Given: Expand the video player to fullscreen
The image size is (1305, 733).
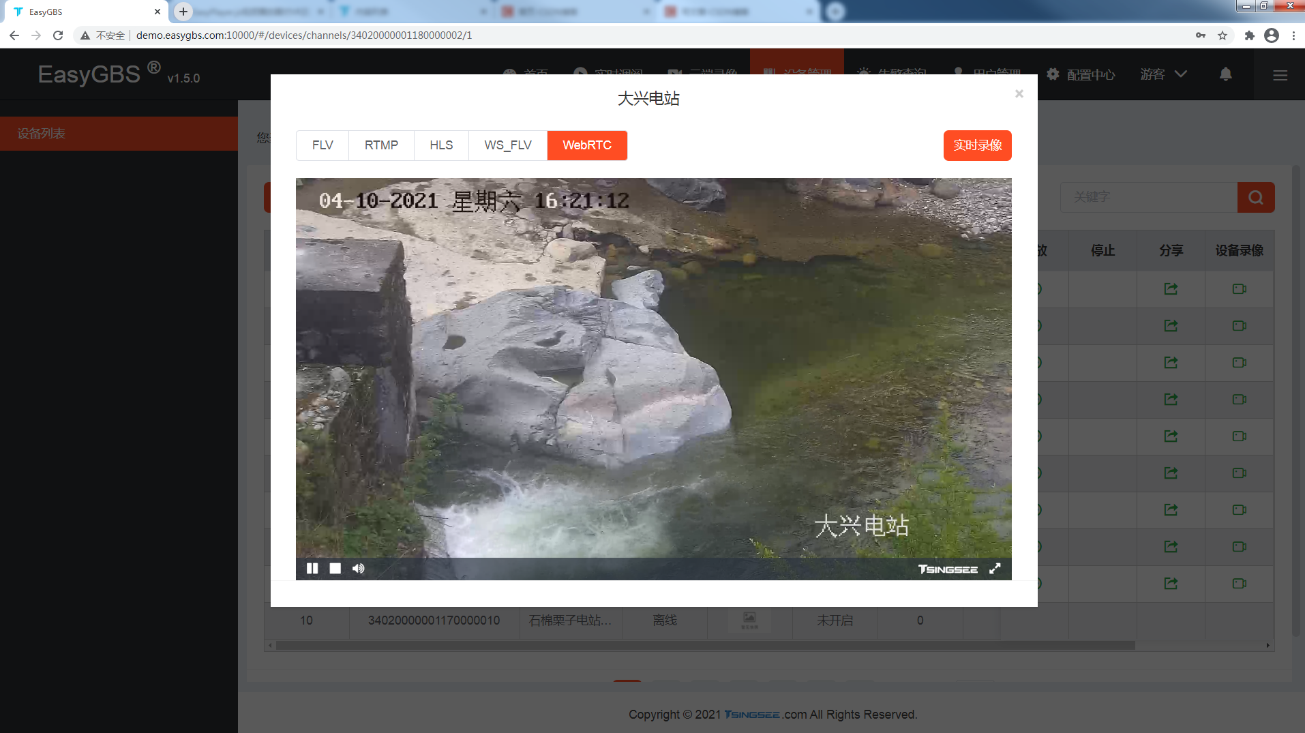Looking at the screenshot, I should click(x=995, y=568).
